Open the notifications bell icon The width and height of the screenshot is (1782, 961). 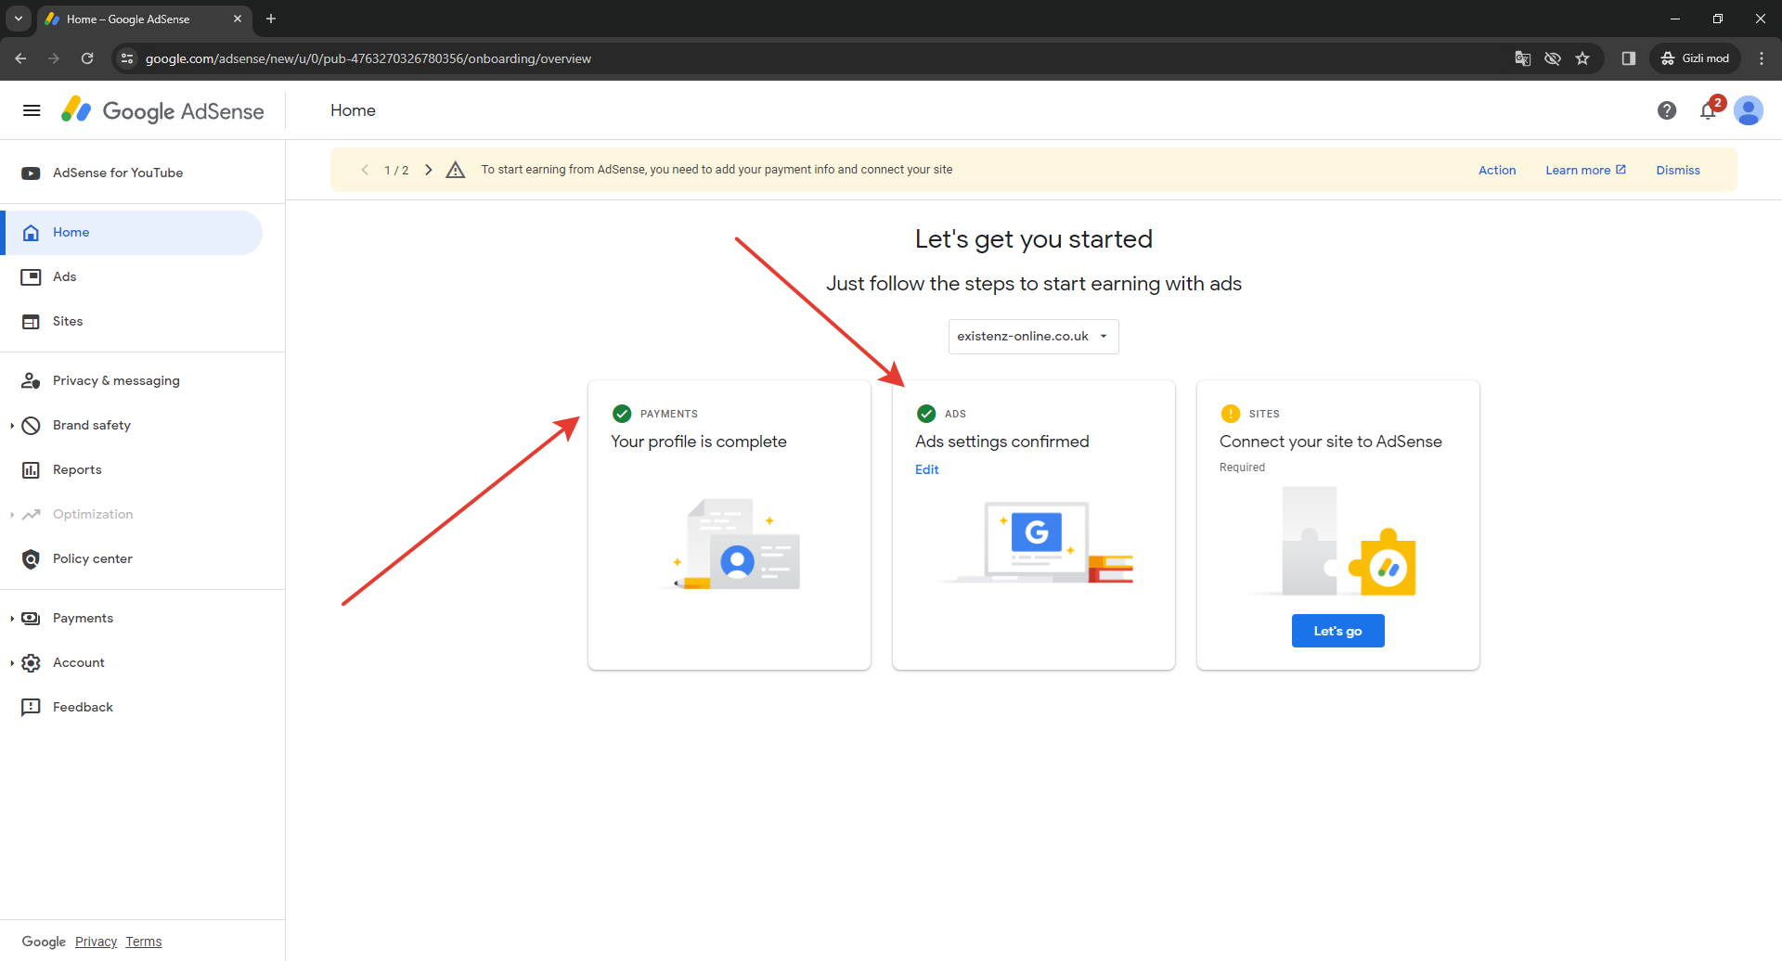pos(1708,110)
